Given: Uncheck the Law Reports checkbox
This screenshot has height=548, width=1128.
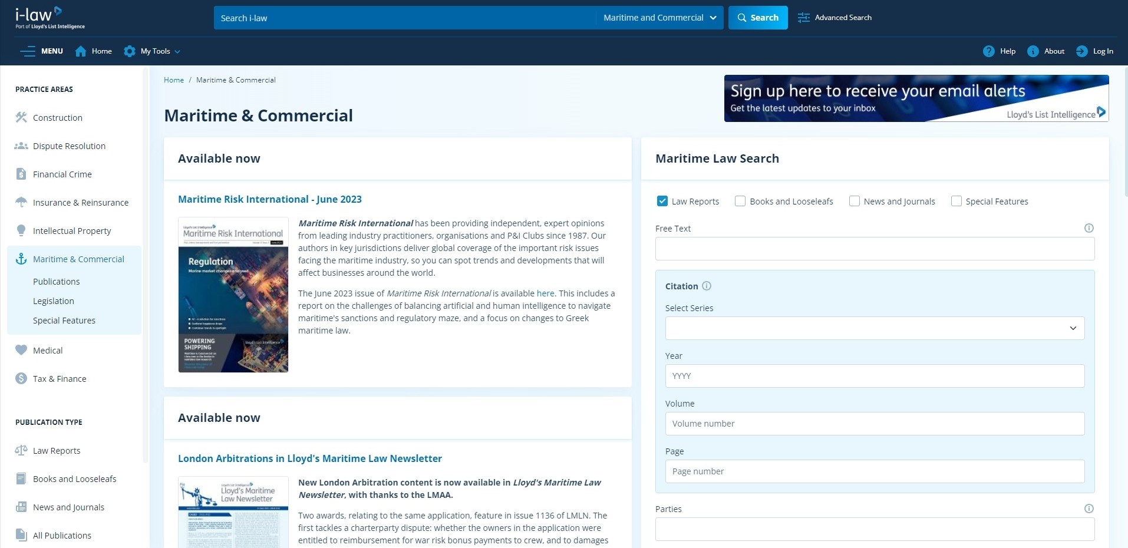Looking at the screenshot, I should (x=662, y=201).
